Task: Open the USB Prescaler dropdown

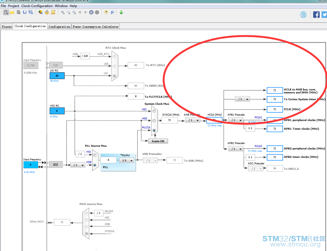Action: coord(150,161)
